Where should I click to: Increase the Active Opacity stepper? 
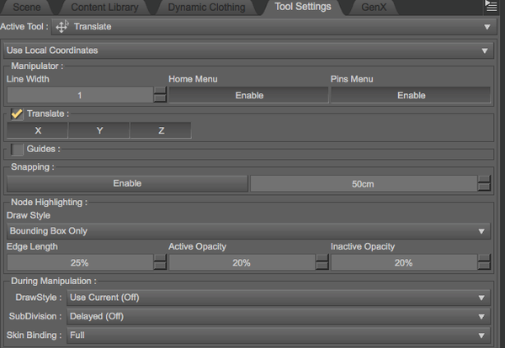tap(322, 258)
